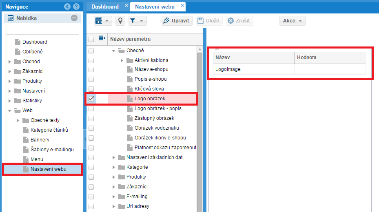Check the Zástupný obrázek row checkbox
Image resolution: width=379 pixels, height=212 pixels.
(91, 118)
